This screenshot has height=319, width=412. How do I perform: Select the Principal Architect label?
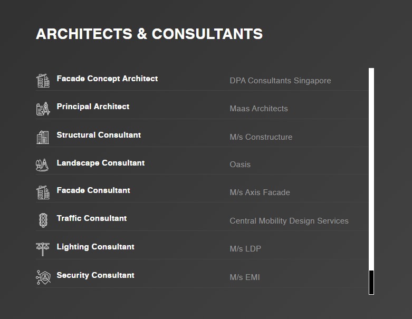93,107
